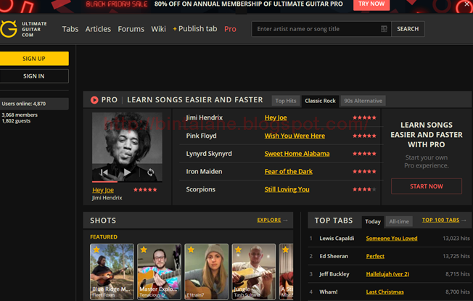Click Jeff Buckley artist name
The image size is (473, 301).
click(334, 274)
